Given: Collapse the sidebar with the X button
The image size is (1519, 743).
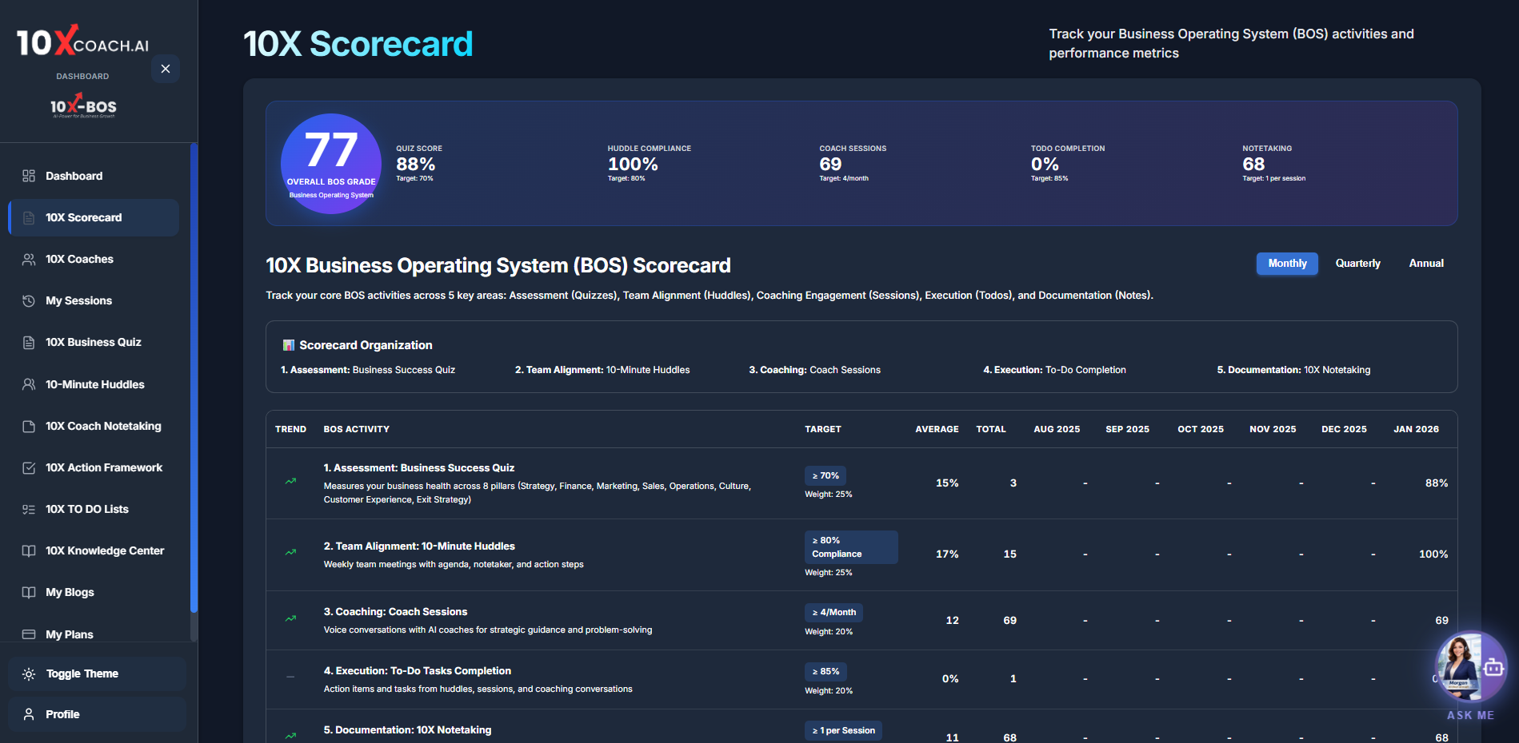Looking at the screenshot, I should (166, 69).
